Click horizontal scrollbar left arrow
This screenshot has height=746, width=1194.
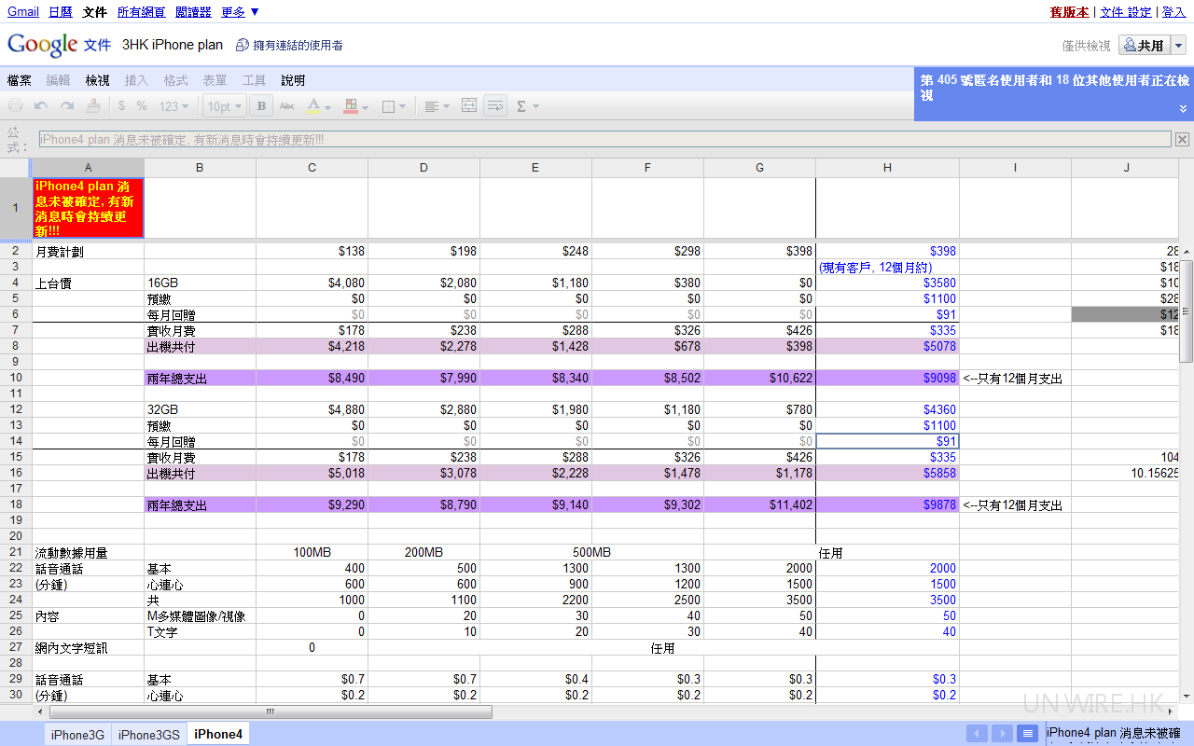click(40, 711)
